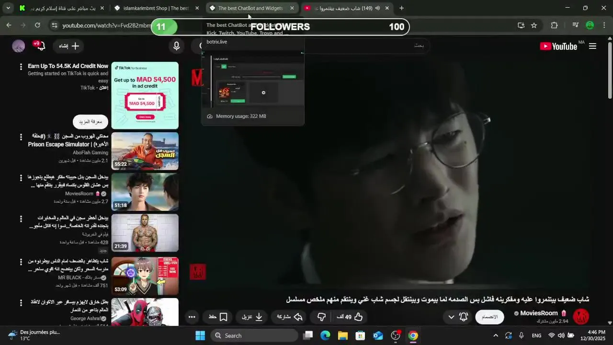Click the Join (الانضمام) channel button
The image size is (613, 345).
click(489, 317)
